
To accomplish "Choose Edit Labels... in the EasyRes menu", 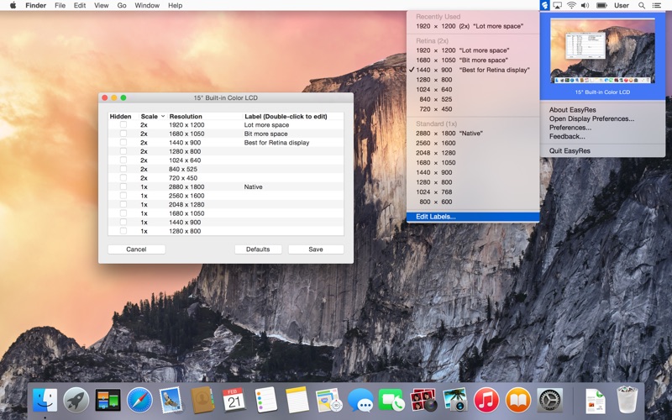I will pyautogui.click(x=473, y=217).
